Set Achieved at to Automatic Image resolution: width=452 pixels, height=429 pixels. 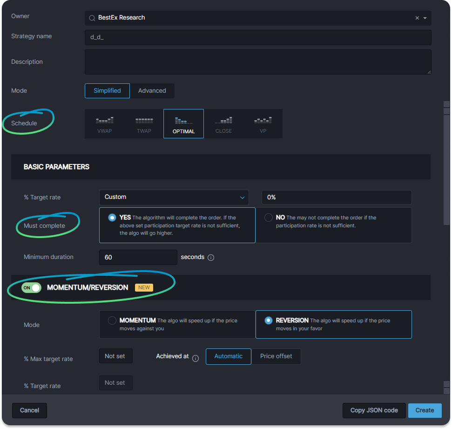pyautogui.click(x=228, y=356)
